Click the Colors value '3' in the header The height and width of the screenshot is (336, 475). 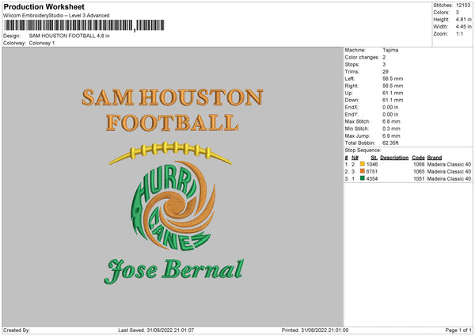tap(458, 13)
